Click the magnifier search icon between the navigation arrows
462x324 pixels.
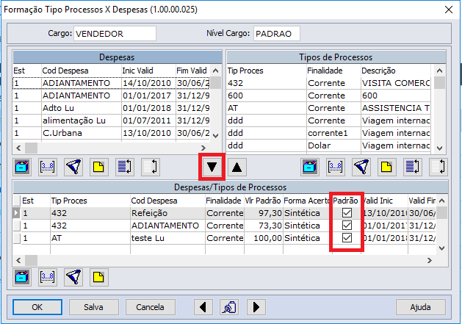click(x=229, y=307)
